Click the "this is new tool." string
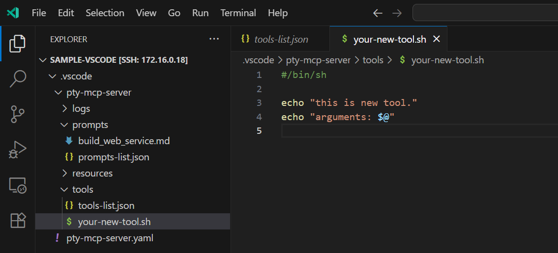This screenshot has width=558, height=253. [363, 103]
